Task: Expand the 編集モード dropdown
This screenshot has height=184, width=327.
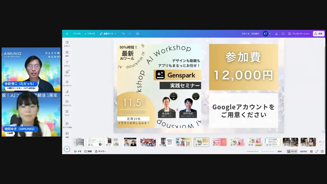Action: click(x=108, y=34)
